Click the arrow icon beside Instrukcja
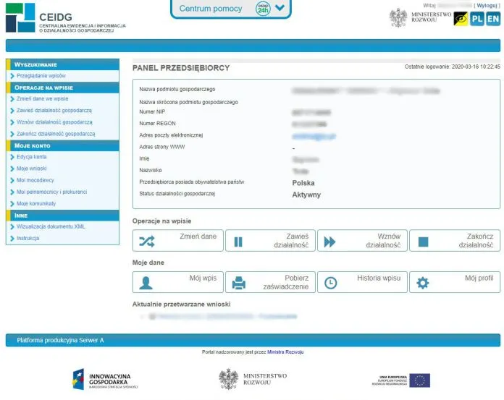 [x=12, y=239]
